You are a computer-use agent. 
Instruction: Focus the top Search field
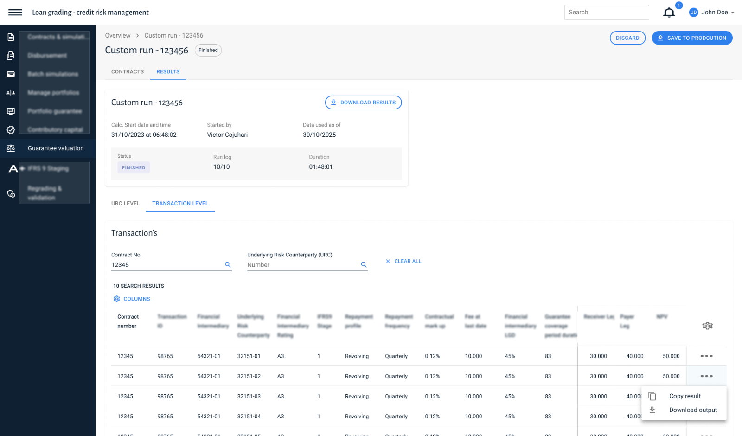click(607, 13)
